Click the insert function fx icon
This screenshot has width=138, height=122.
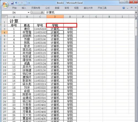click(42, 12)
